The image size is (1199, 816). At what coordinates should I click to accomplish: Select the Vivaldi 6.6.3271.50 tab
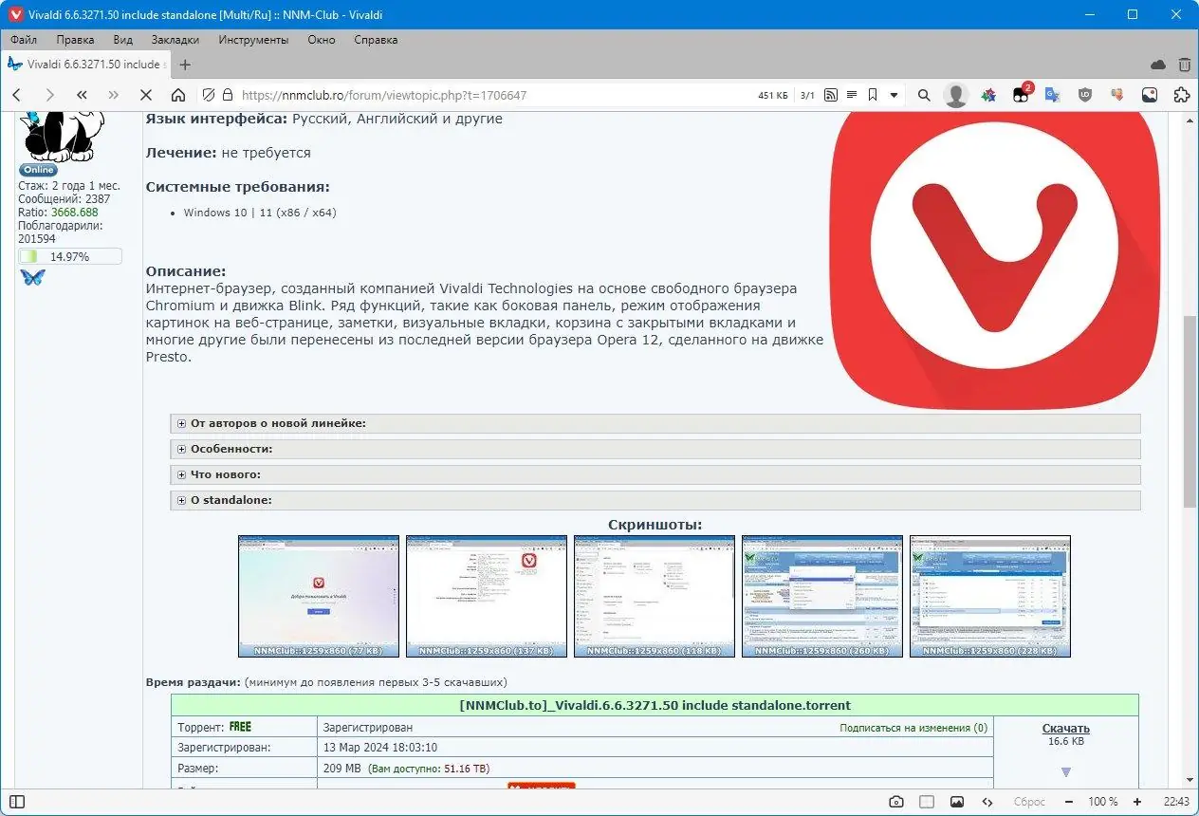click(x=86, y=65)
